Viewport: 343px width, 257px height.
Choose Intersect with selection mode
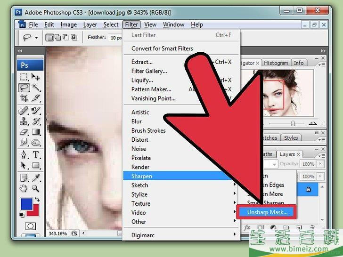(x=74, y=37)
